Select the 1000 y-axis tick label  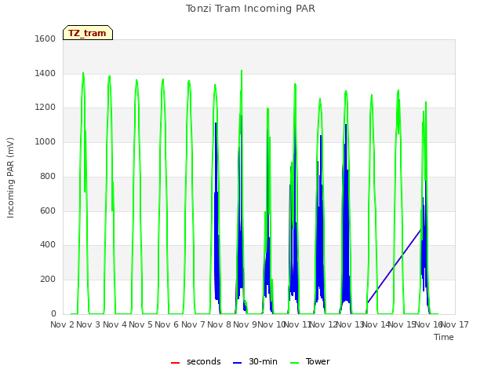coord(45,141)
